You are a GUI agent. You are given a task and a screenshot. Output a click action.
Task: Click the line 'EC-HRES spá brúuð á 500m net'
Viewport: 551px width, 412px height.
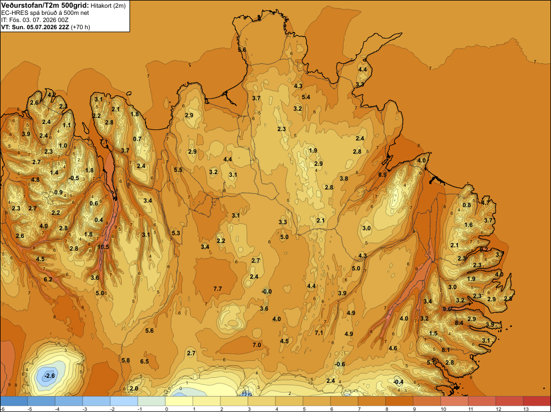tap(45, 13)
